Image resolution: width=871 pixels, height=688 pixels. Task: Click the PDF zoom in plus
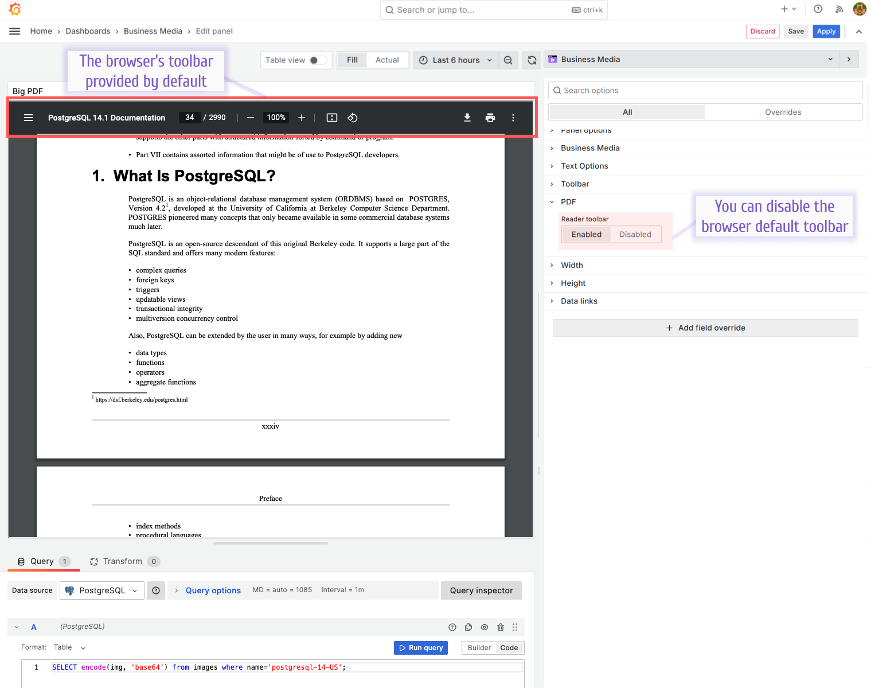[x=302, y=118]
